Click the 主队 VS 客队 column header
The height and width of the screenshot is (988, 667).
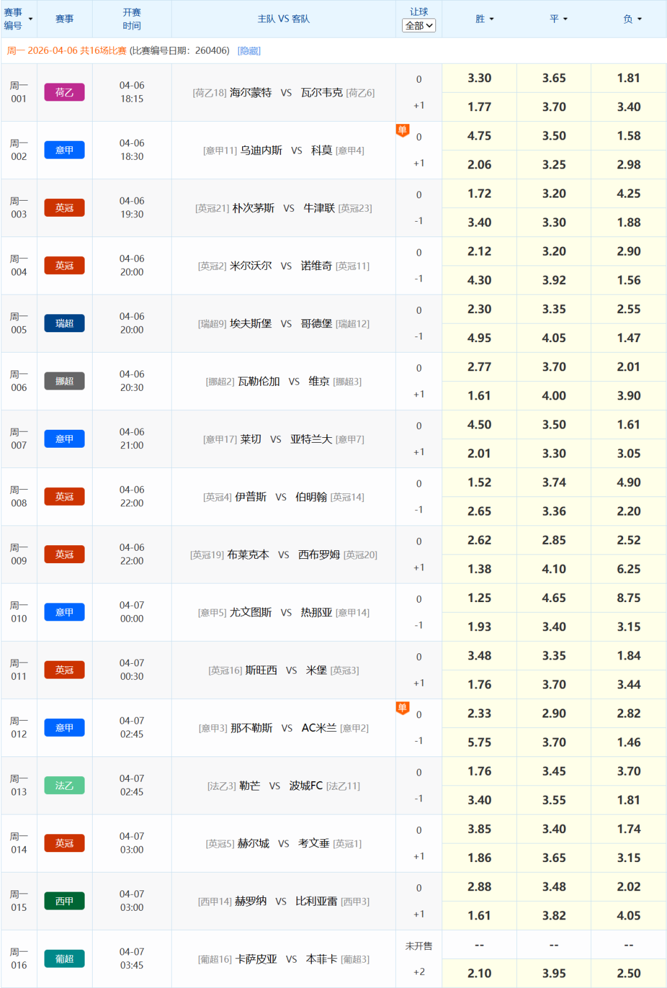point(283,19)
